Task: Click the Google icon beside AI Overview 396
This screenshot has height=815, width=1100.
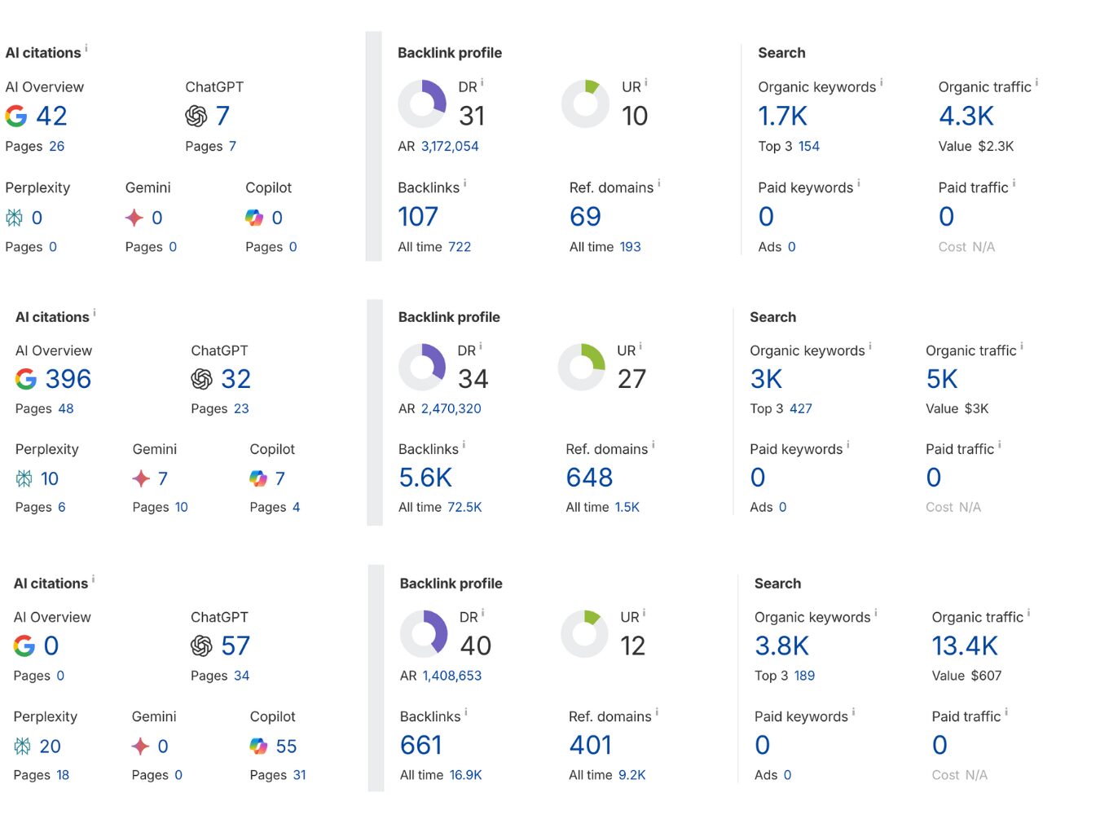Action: 26,379
